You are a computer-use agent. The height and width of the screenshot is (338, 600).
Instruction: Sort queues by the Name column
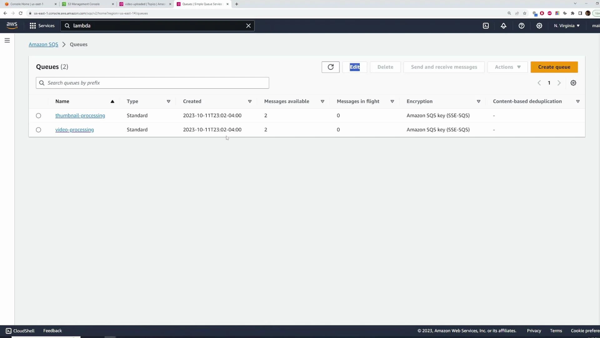[x=62, y=101]
